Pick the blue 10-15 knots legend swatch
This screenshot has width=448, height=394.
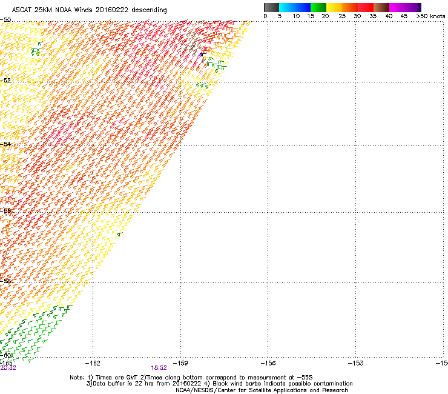(303, 7)
